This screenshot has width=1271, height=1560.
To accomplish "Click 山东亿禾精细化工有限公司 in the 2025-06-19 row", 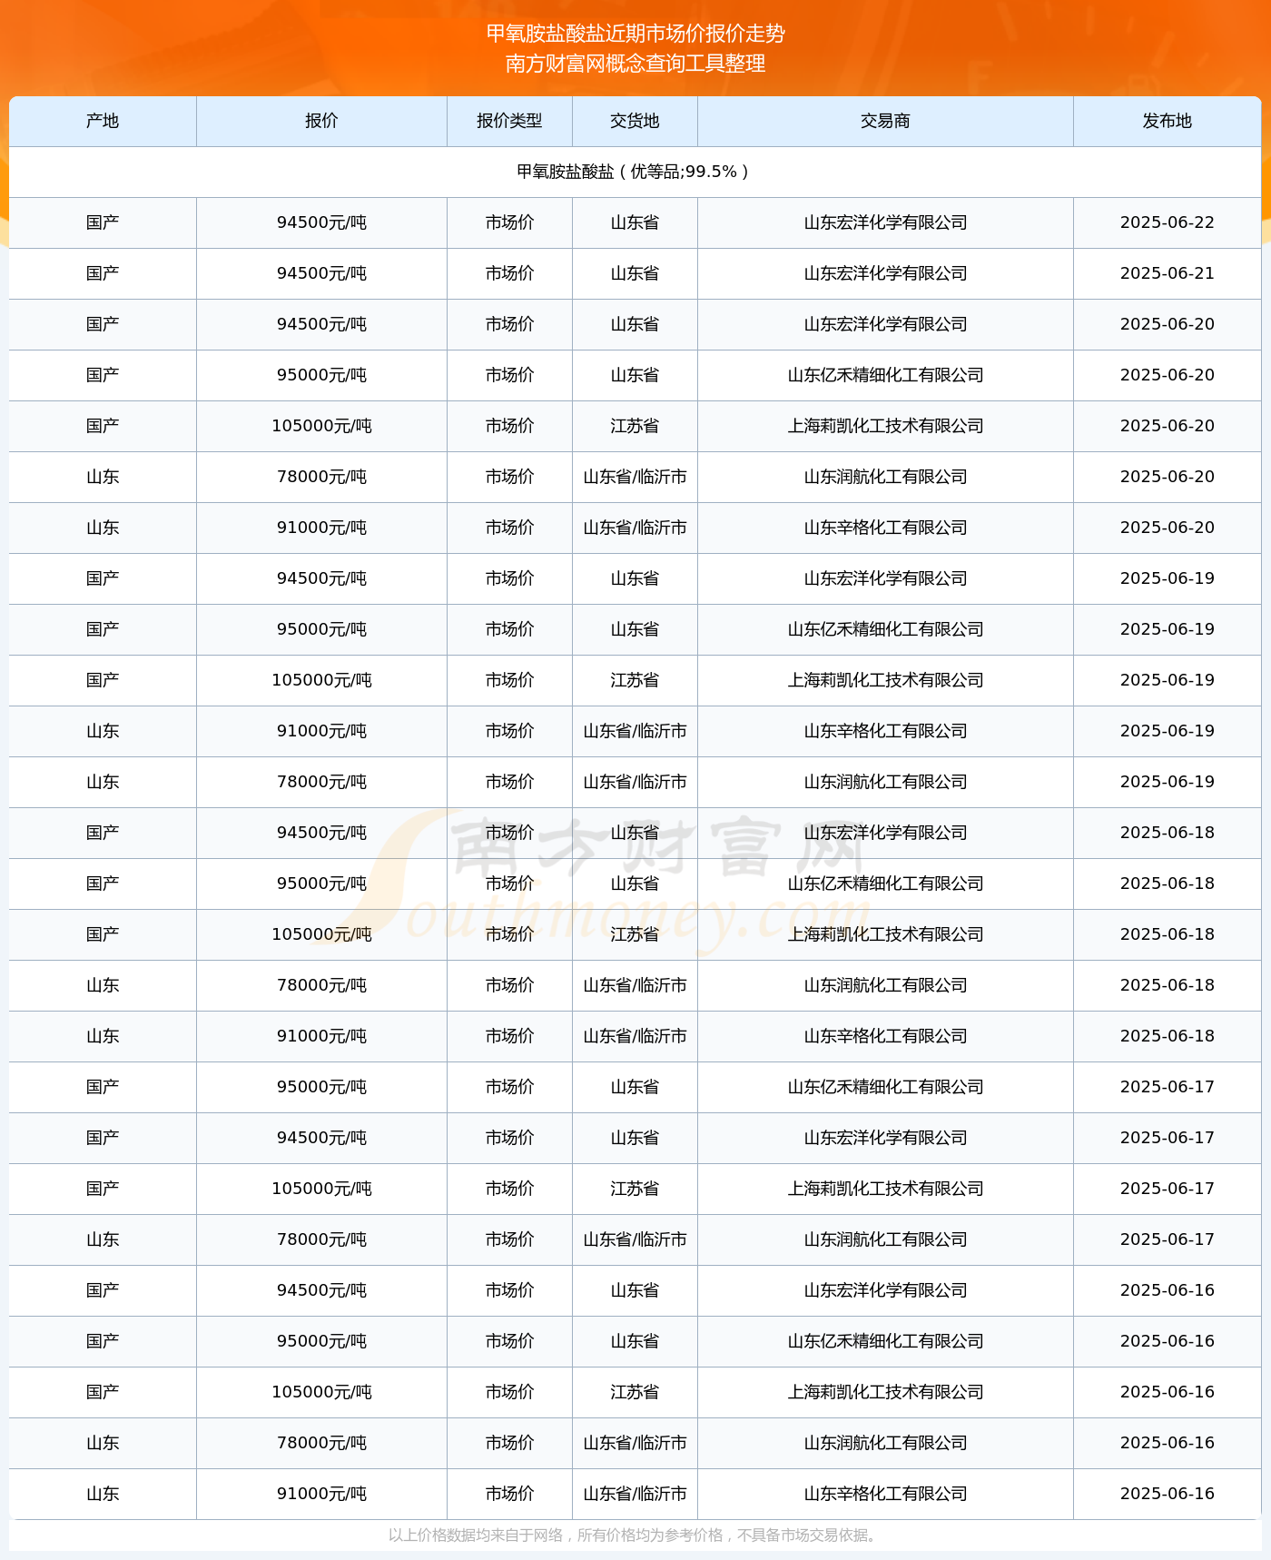I will [885, 629].
